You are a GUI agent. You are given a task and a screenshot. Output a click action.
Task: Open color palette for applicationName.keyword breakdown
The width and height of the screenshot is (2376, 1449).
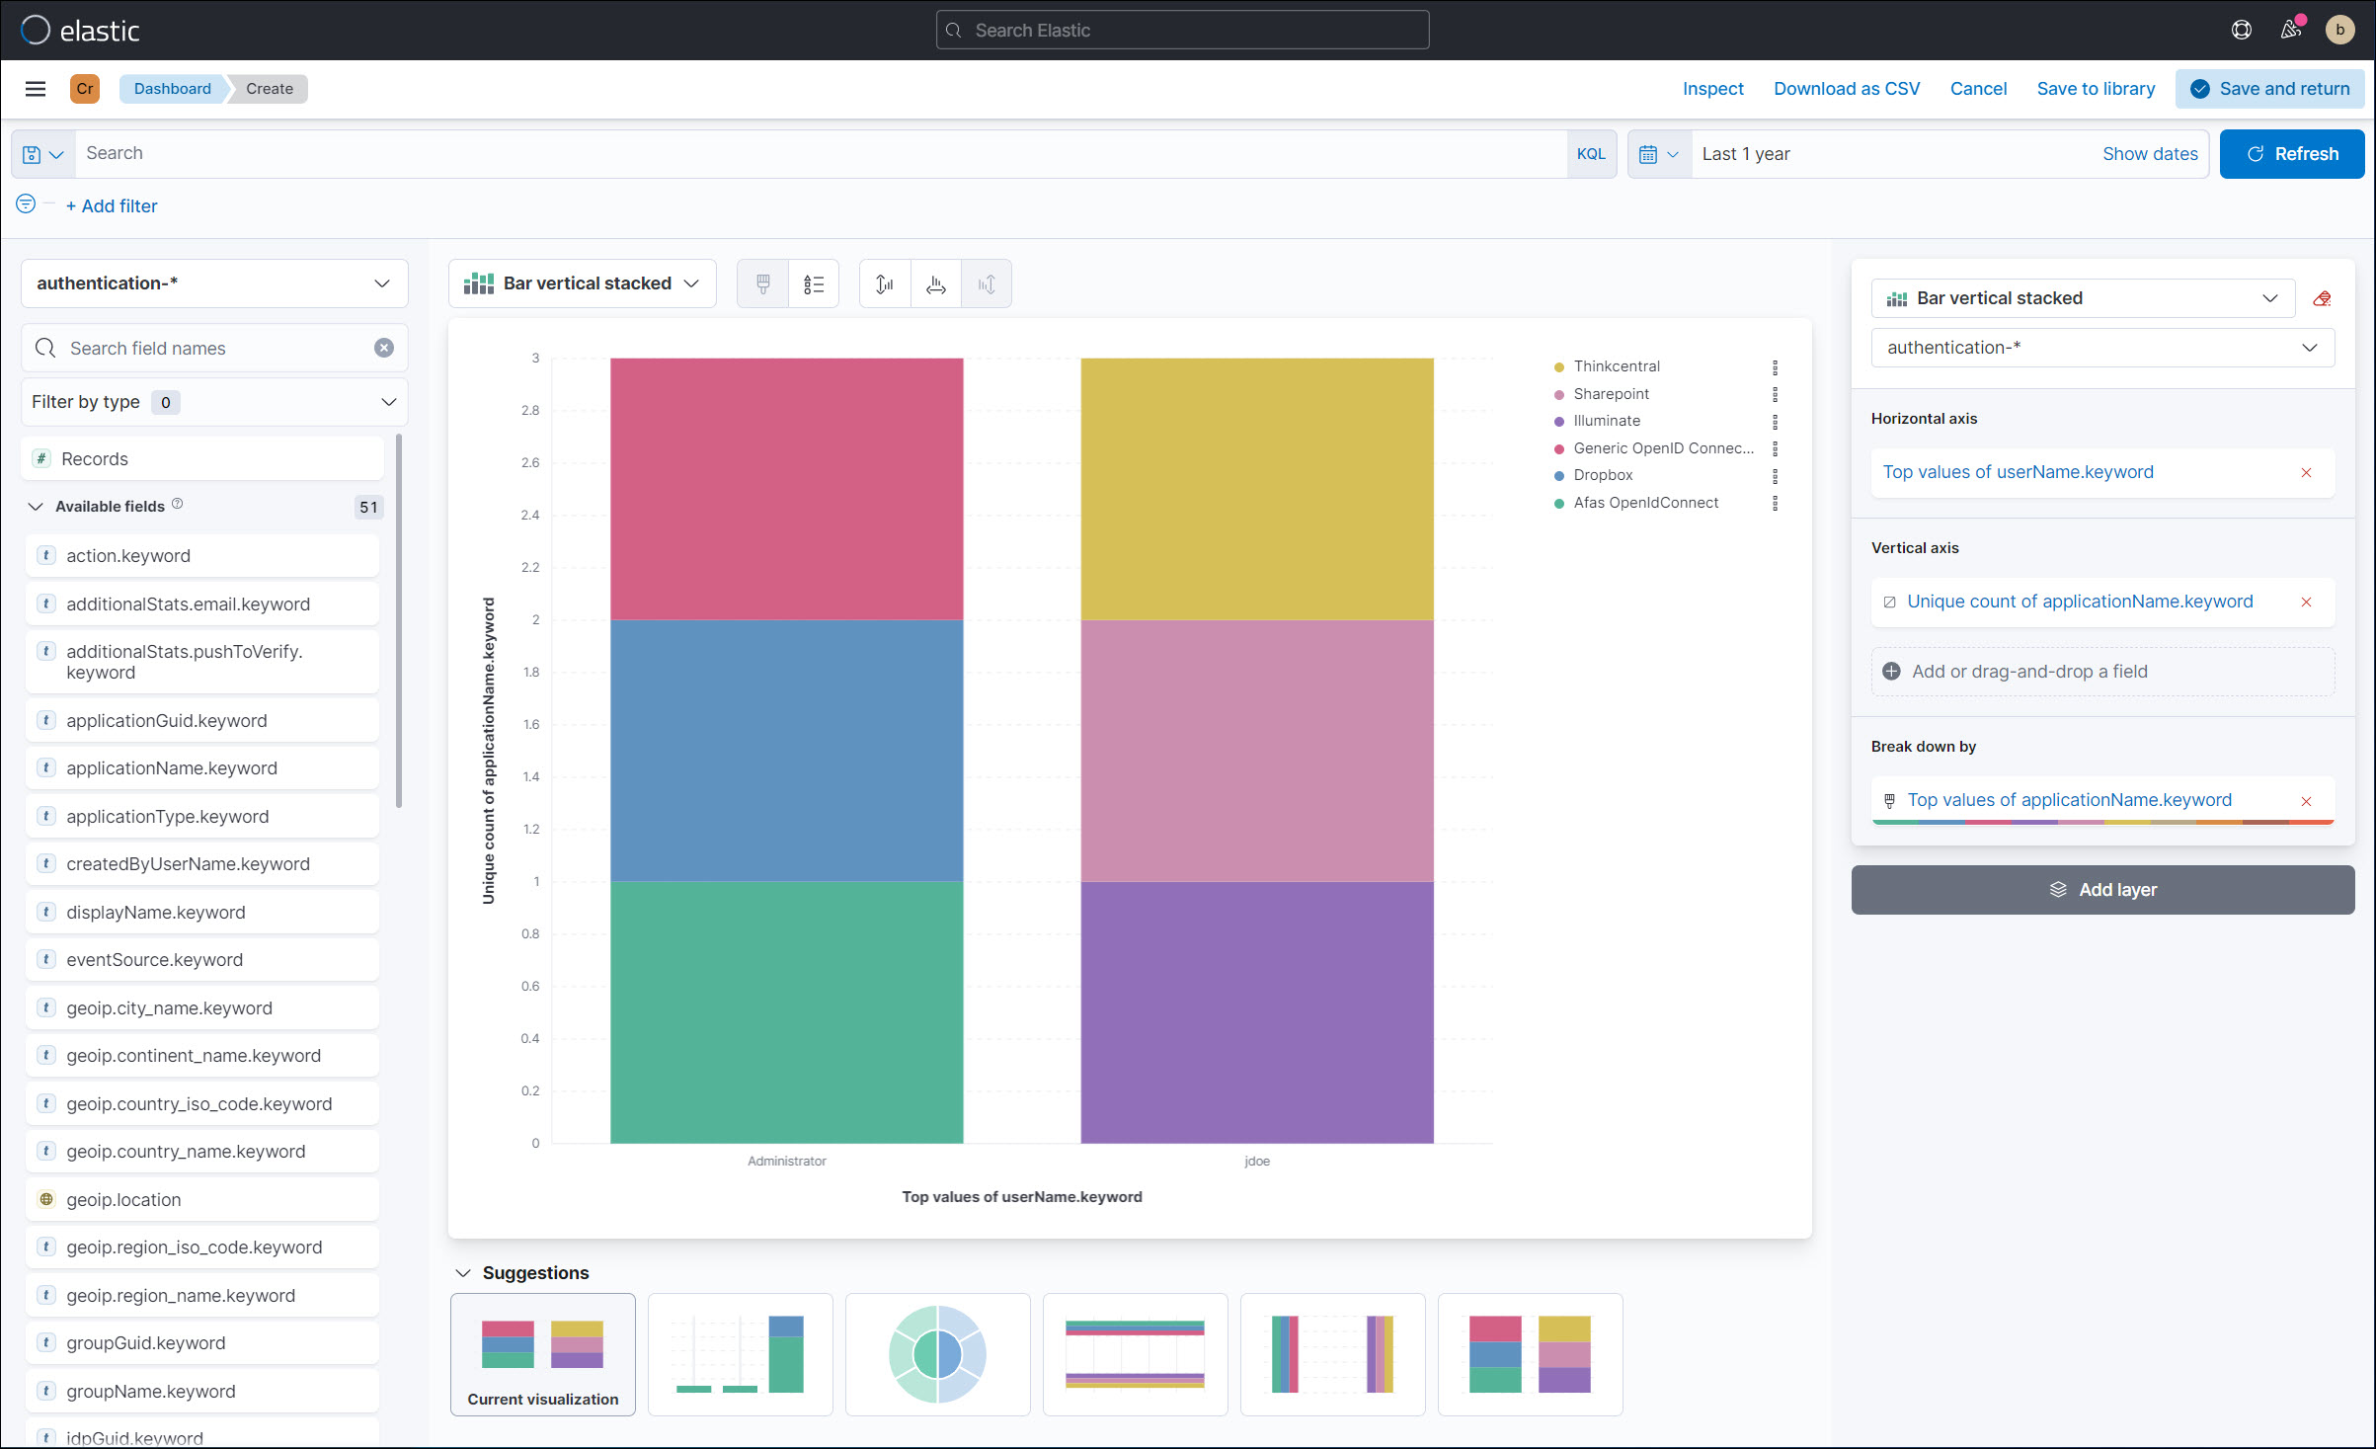point(1889,801)
